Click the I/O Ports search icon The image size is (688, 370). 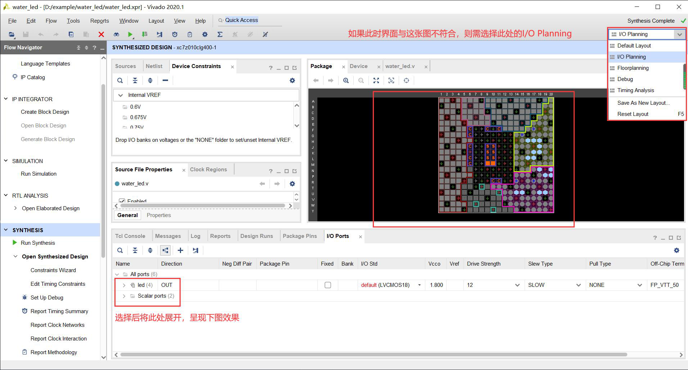(120, 251)
